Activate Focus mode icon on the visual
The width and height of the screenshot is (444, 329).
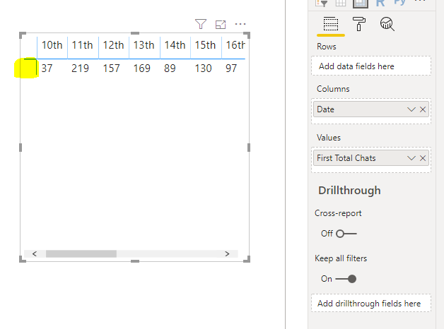(221, 25)
